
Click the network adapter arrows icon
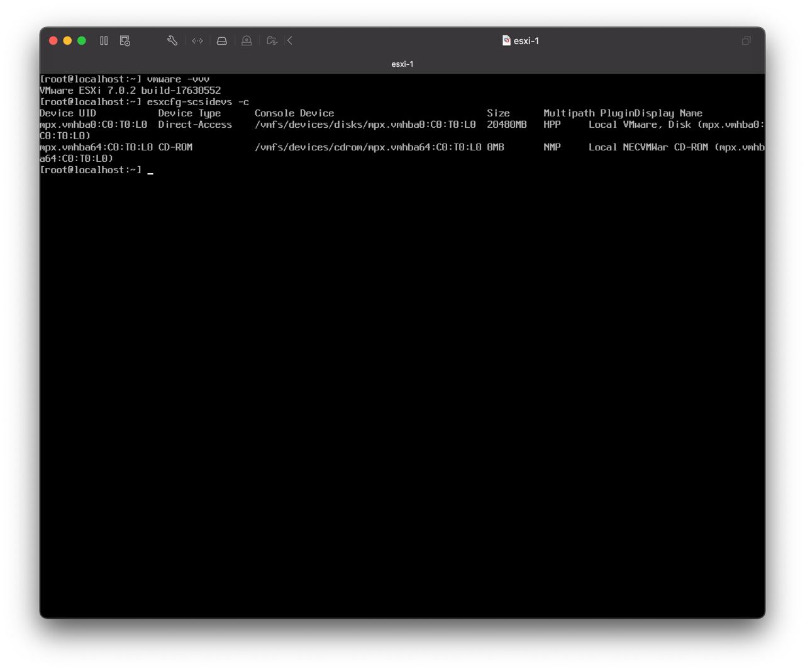(197, 41)
